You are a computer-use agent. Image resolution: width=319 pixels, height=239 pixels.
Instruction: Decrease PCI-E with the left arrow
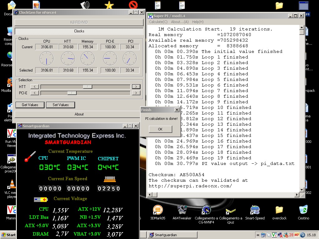35,93
